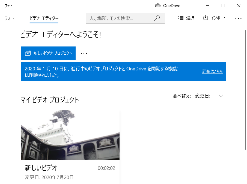
Task: Click the OneDrive label in title bar
Action: pyautogui.click(x=172, y=6)
